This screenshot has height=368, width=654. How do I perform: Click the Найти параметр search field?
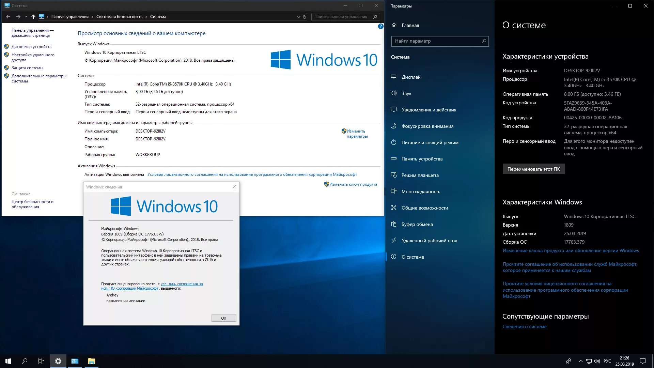click(436, 41)
